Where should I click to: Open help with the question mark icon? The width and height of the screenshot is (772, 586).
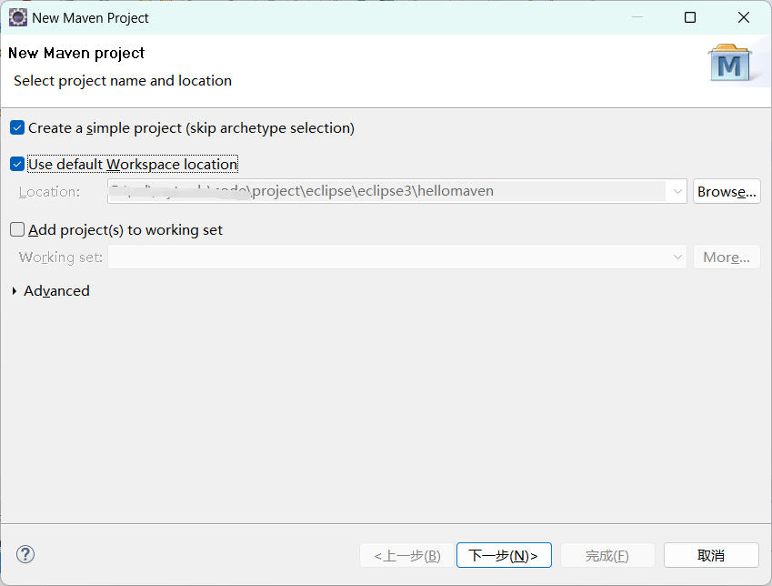click(25, 554)
